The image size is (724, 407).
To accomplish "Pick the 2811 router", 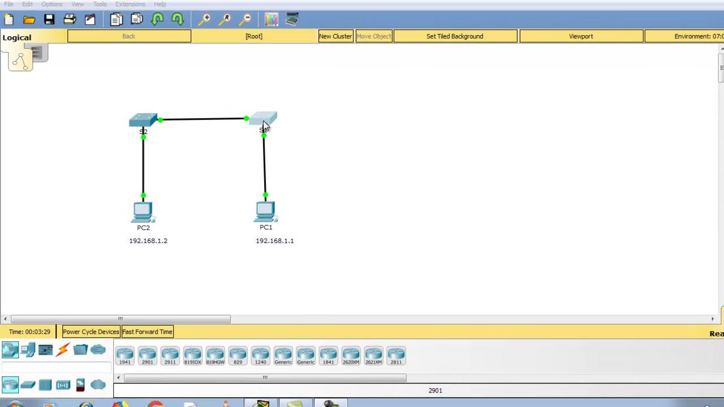I will [396, 356].
